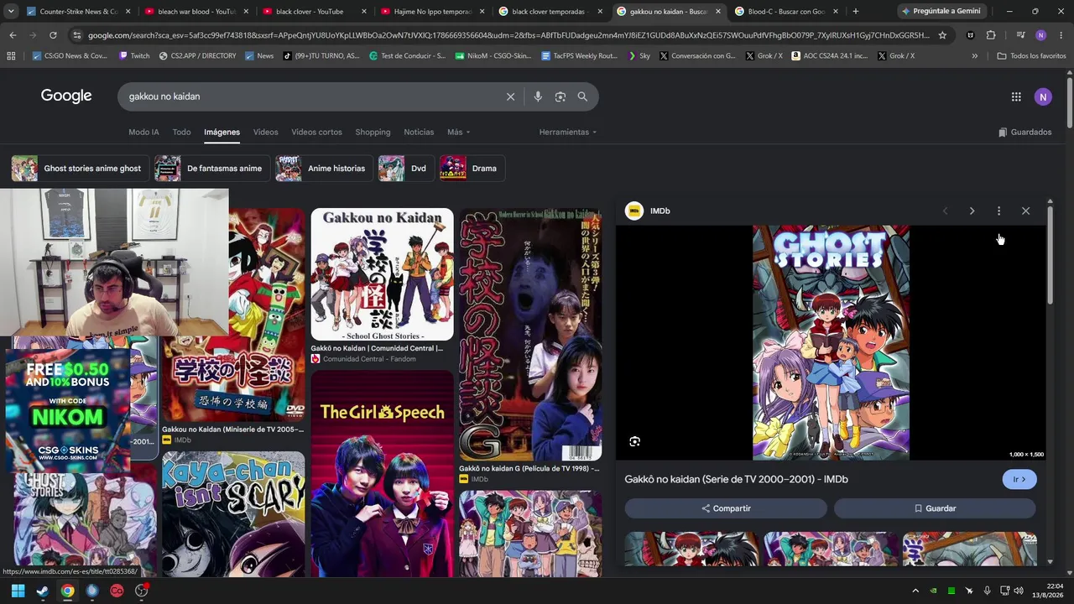The height and width of the screenshot is (604, 1074).
Task: Filter by the De fantasmas anime chip
Action: [211, 169]
